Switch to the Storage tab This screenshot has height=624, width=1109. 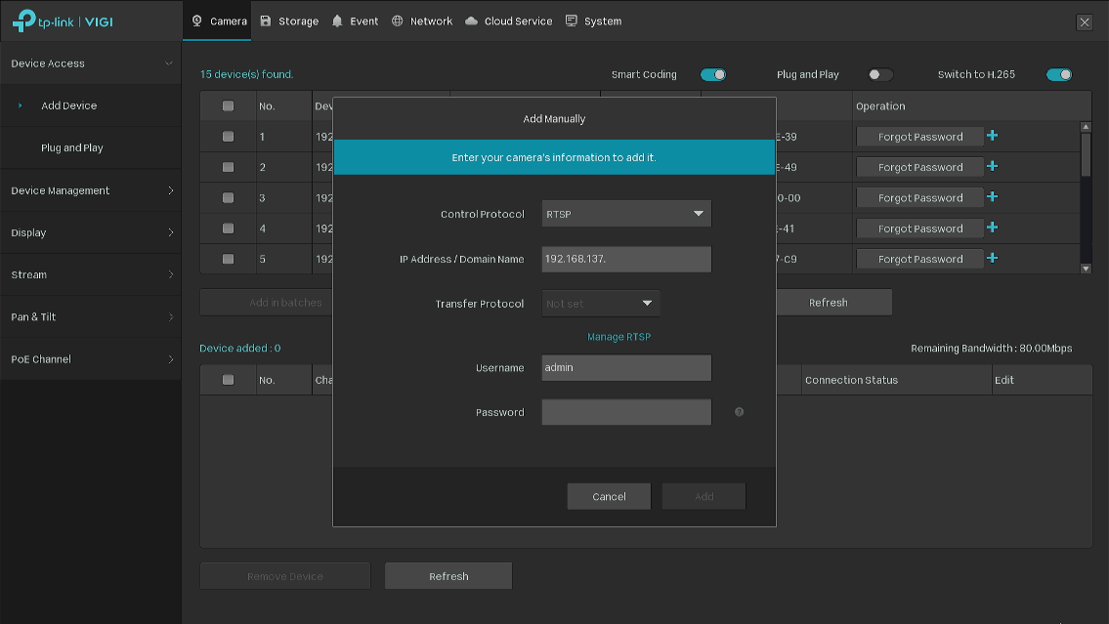click(x=289, y=21)
